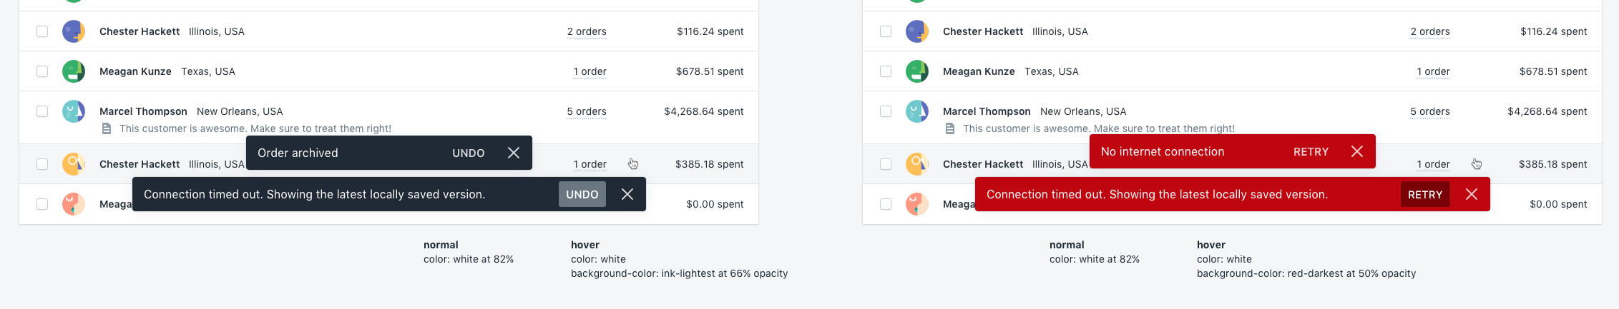This screenshot has width=1619, height=309.
Task: Close the dark "Connection timed out" toast
Action: tap(627, 194)
